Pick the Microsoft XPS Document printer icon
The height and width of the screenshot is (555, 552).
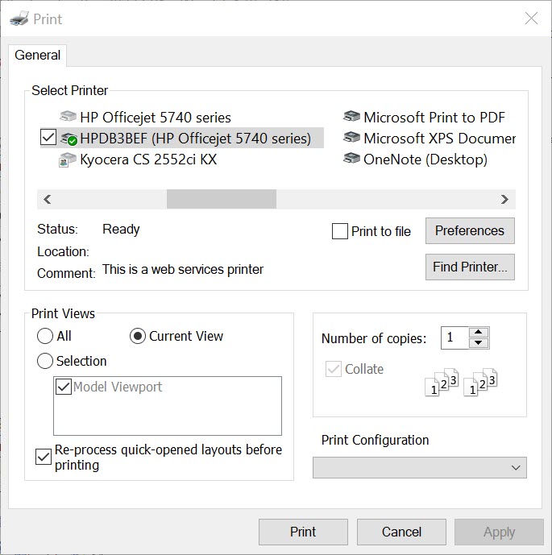(351, 139)
